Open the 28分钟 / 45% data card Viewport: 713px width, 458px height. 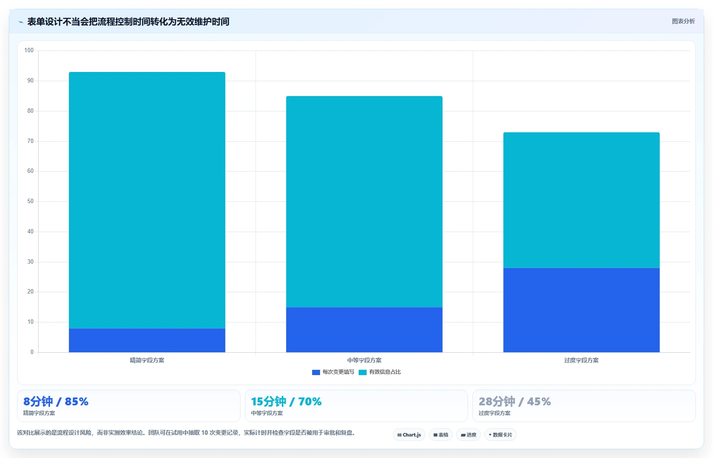coord(584,406)
